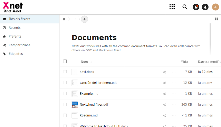The image size is (221, 127).
Task: Go to the home folder icon
Action: [64, 19]
